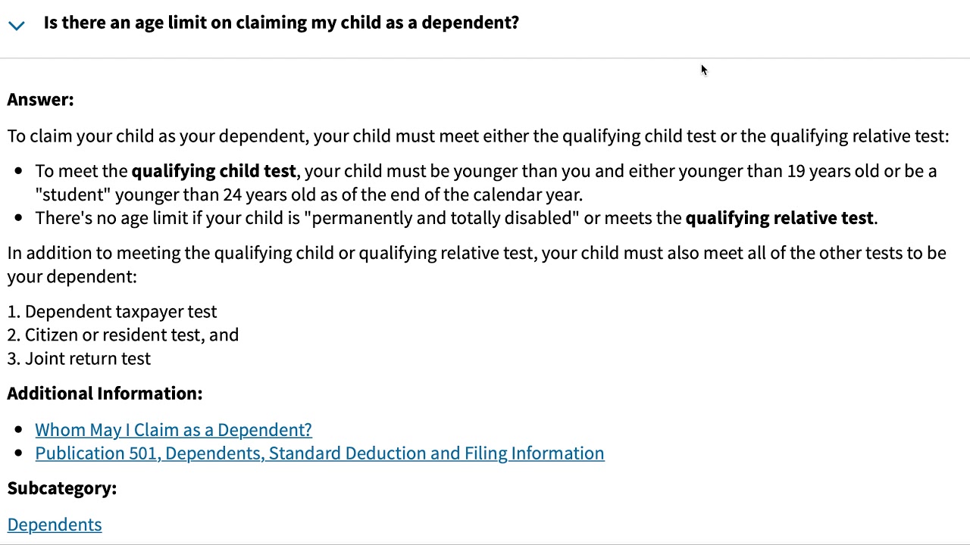Click the bold "qualifying child test" text
The image size is (970, 545).
click(x=214, y=171)
